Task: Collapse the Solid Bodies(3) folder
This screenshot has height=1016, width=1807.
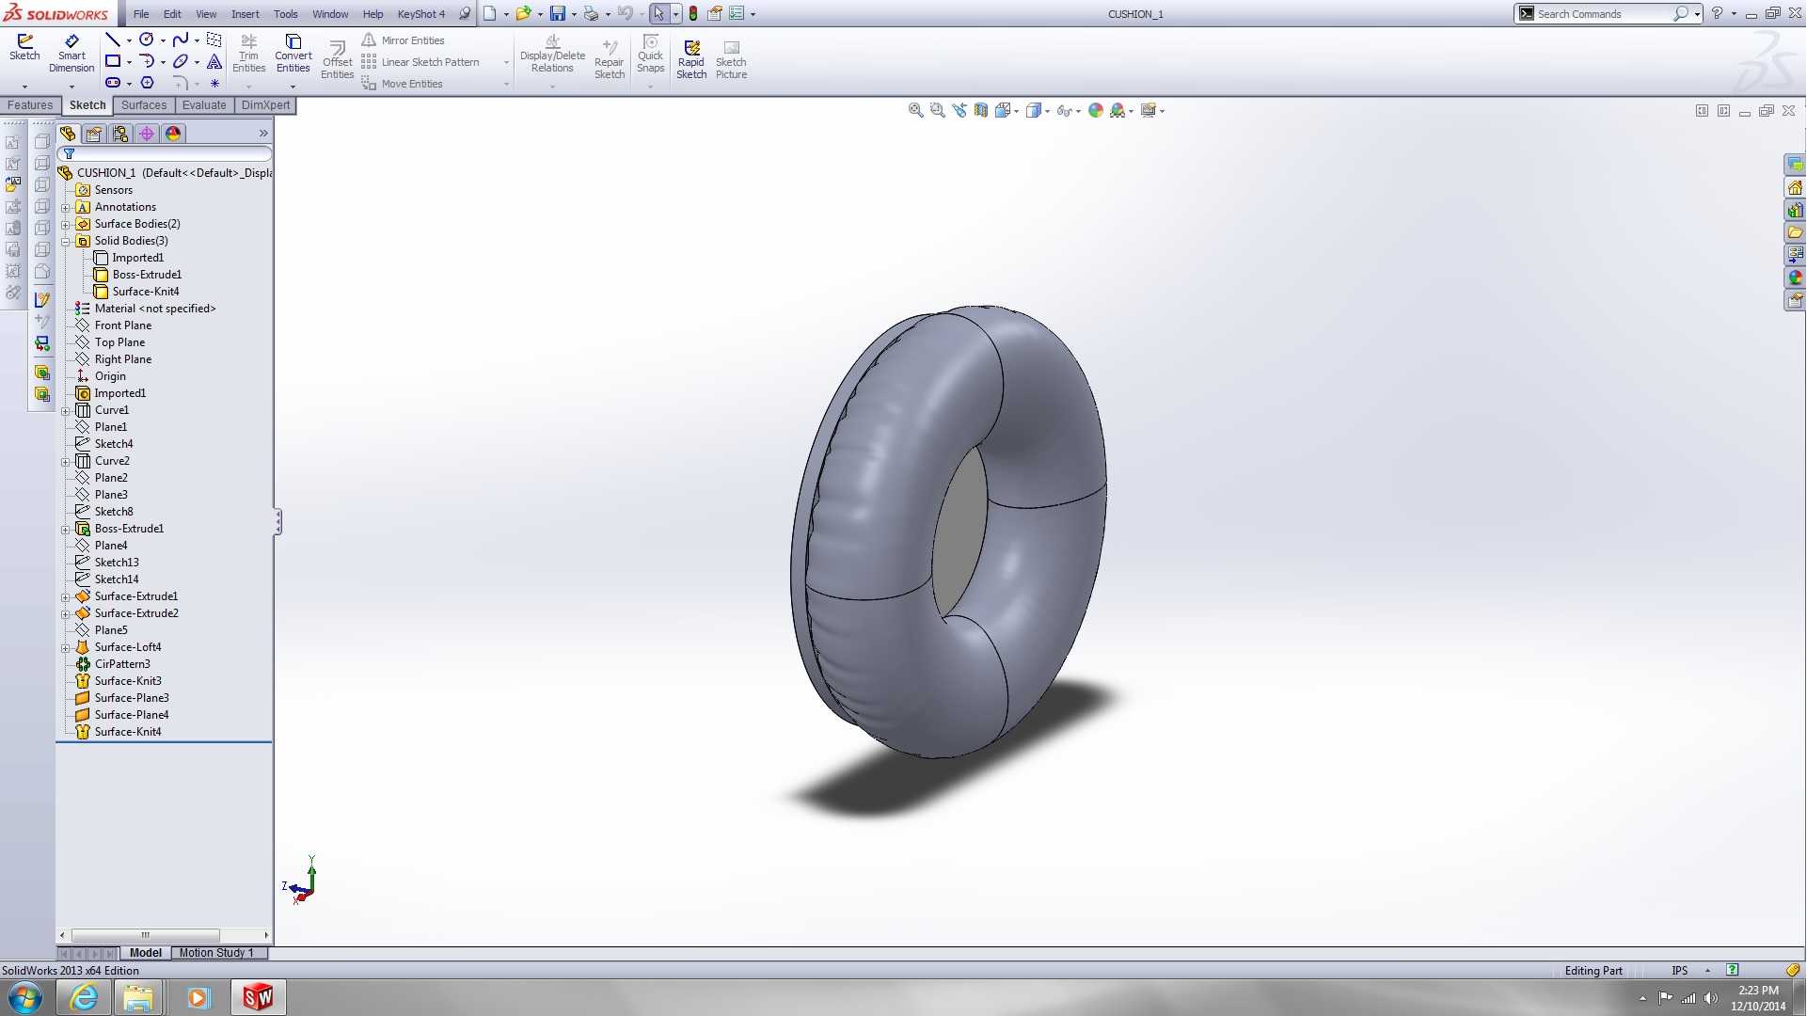Action: coord(66,241)
